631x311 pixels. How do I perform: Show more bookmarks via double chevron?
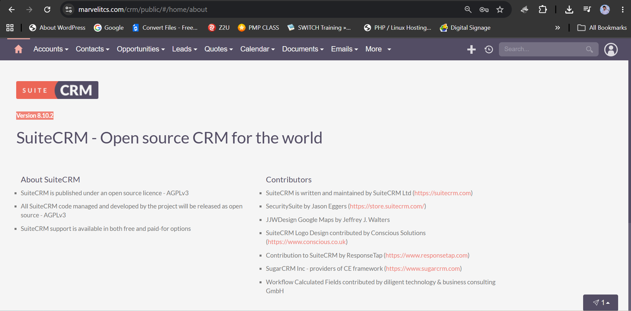coord(558,28)
